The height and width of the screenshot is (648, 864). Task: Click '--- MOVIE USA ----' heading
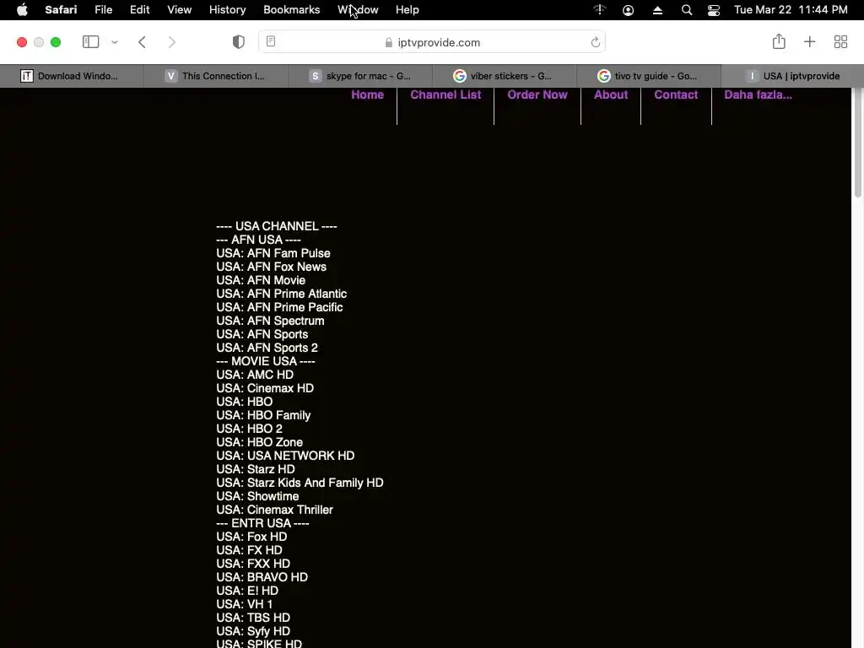click(x=266, y=361)
